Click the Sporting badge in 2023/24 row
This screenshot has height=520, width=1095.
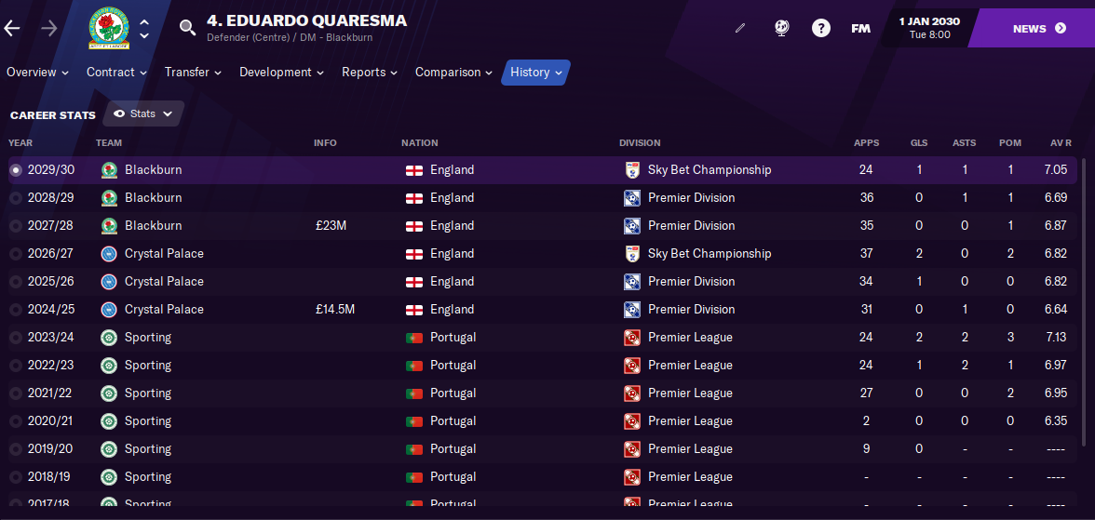click(x=108, y=337)
